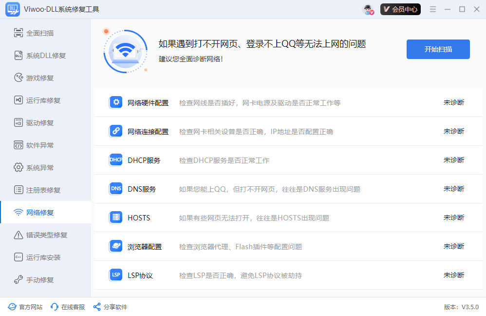Click the LSP协议 badge icon
This screenshot has width=486, height=316.
pos(115,275)
